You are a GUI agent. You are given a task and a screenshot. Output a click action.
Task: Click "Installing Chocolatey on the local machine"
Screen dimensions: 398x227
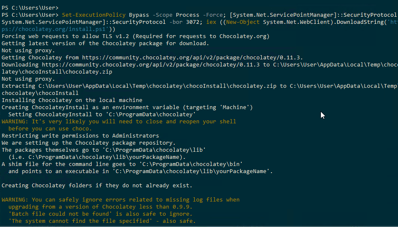(x=72, y=100)
